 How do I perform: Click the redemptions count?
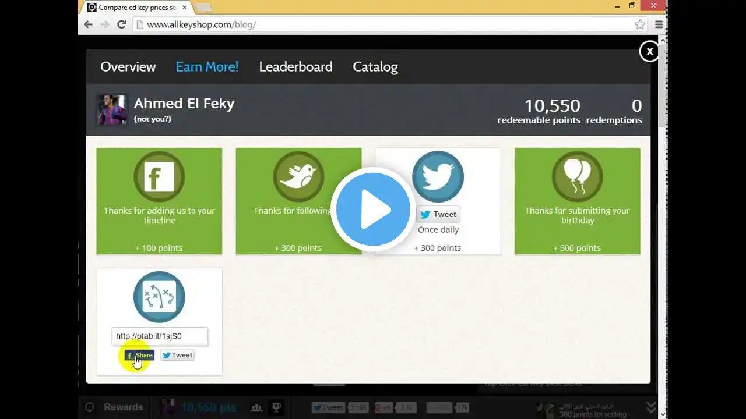click(x=636, y=105)
